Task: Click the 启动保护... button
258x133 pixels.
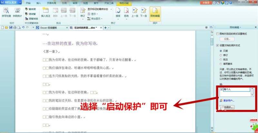Action: 227,107
